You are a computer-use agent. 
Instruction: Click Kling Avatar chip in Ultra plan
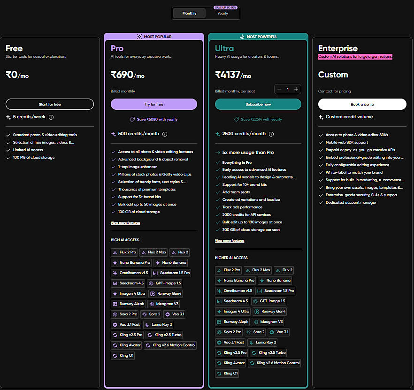(230, 363)
